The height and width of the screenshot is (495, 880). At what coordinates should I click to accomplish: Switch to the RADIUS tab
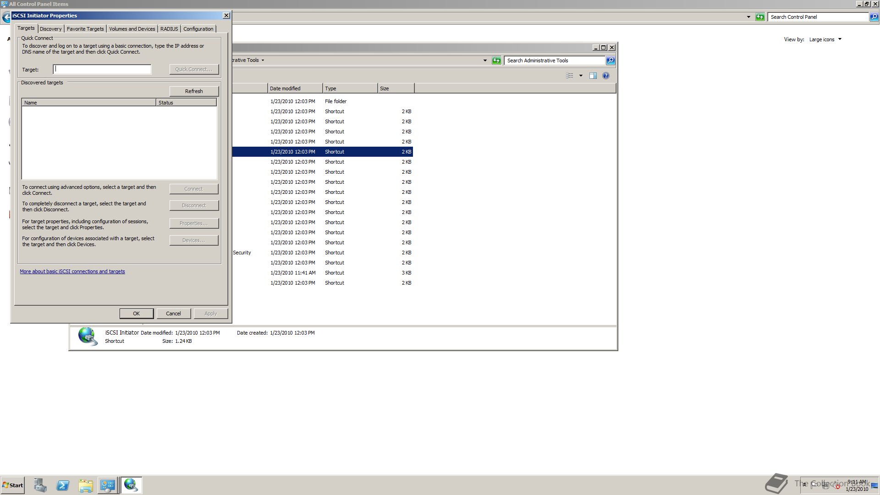(x=169, y=29)
